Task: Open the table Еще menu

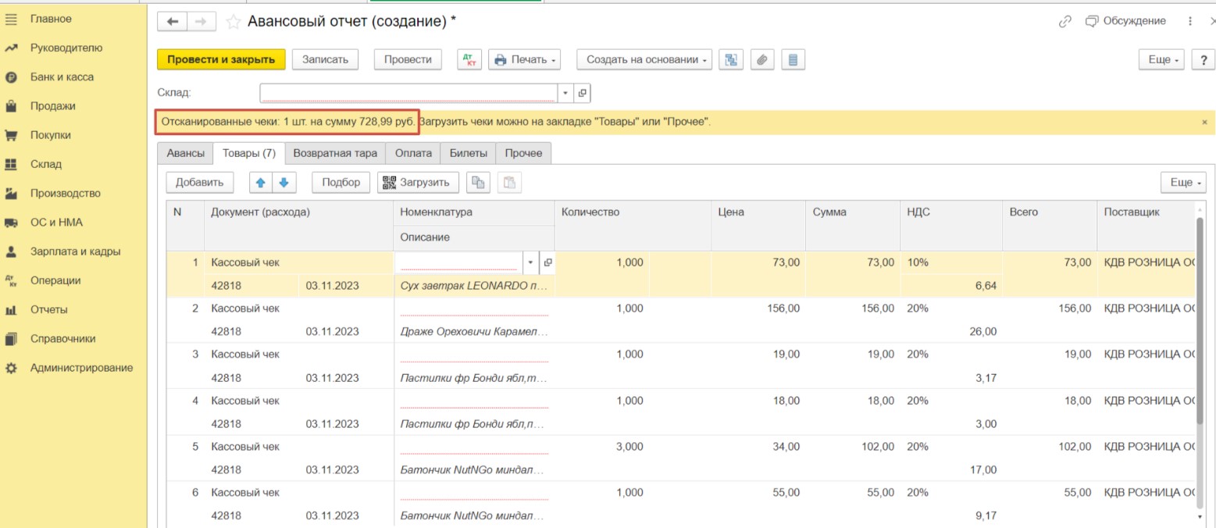Action: [x=1183, y=183]
